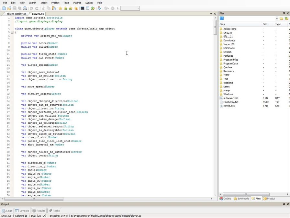Open the Macros menu
This screenshot has height=218, width=290.
point(77,3)
